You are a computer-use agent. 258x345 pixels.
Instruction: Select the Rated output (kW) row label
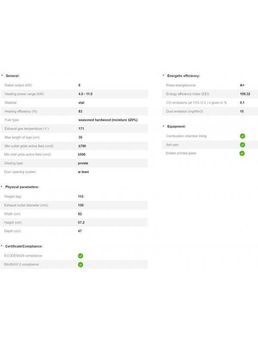tap(18, 85)
